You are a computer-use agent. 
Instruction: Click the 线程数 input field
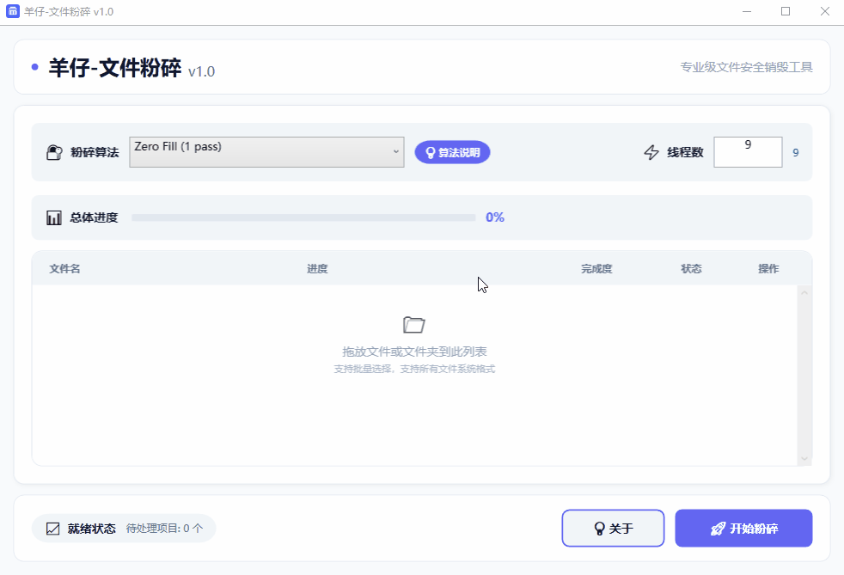(x=748, y=151)
